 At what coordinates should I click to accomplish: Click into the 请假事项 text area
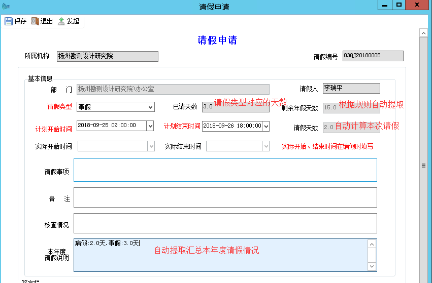[x=225, y=170]
